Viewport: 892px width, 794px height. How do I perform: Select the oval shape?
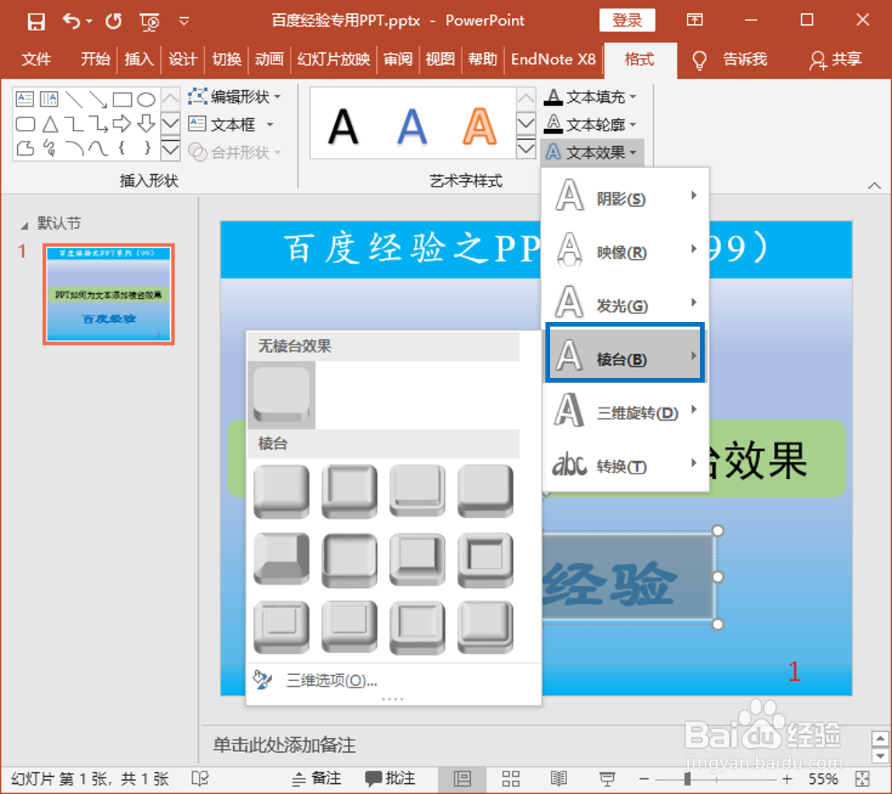pyautogui.click(x=146, y=100)
